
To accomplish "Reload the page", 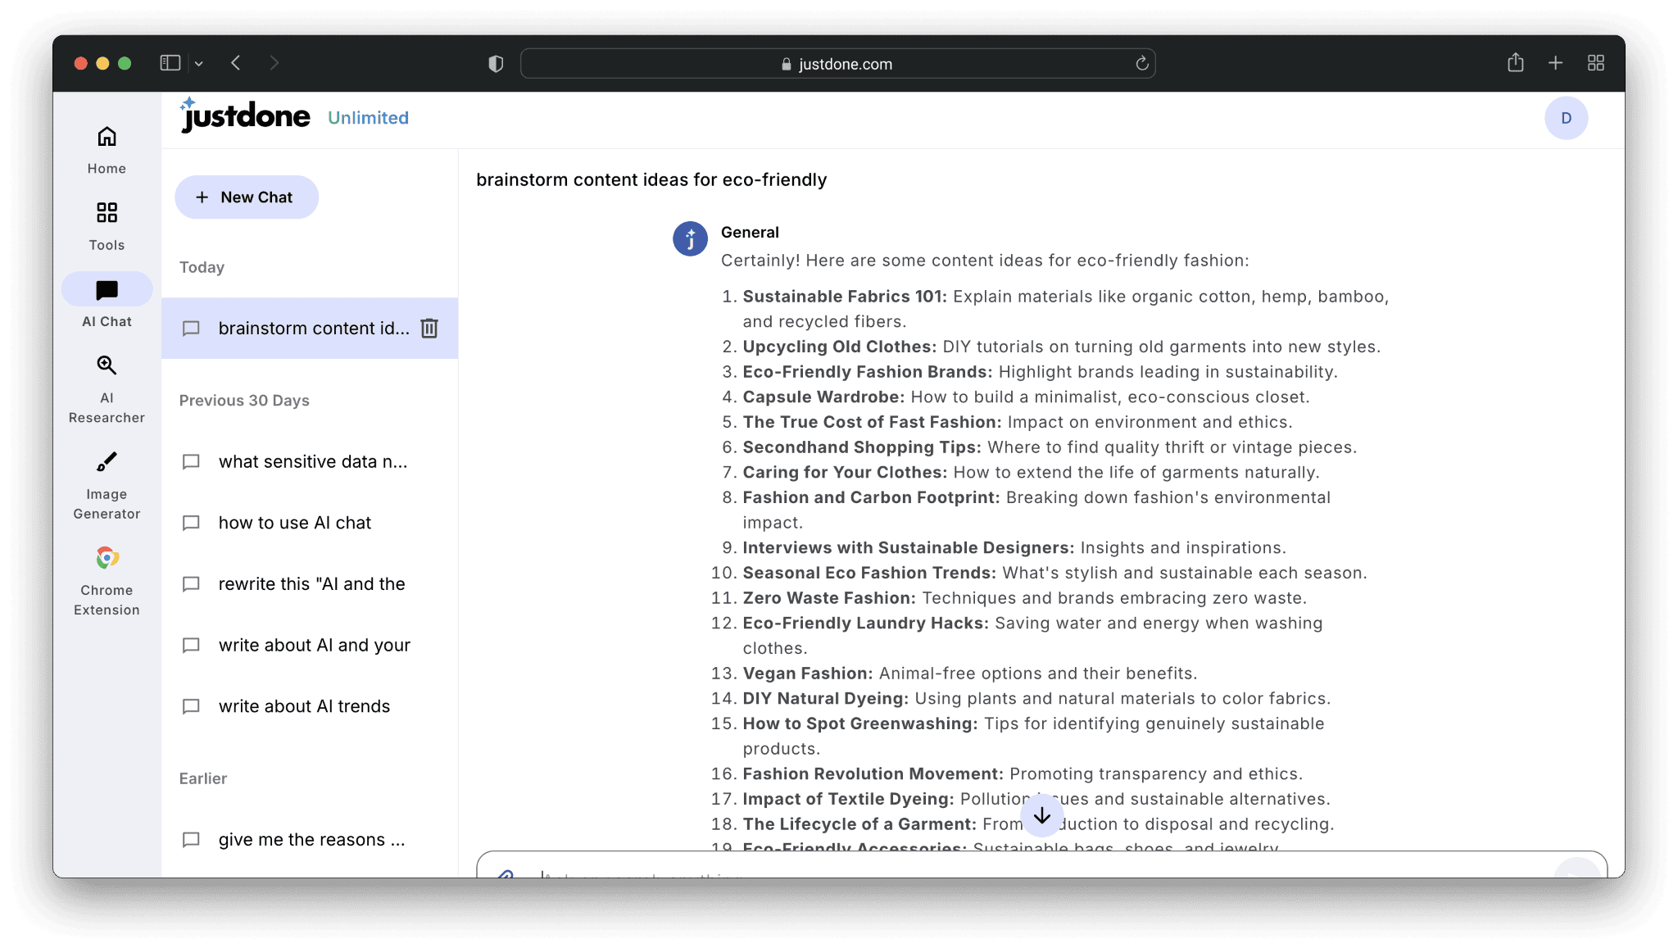I will coord(1141,64).
